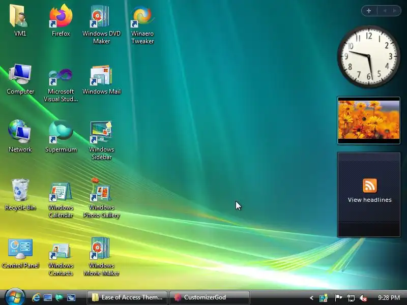Click the Show Desktop Quick Launch icon

point(48,297)
